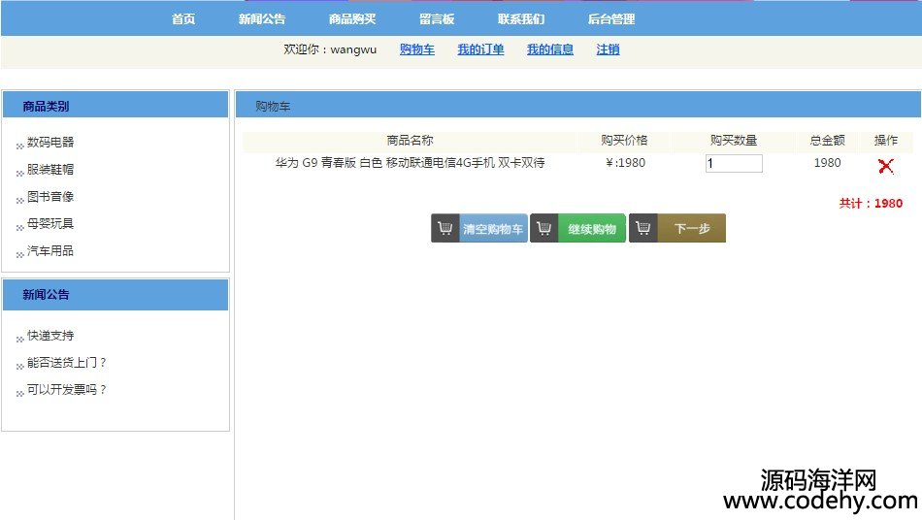Select 汽车用品 category
922x520 pixels.
coord(49,251)
